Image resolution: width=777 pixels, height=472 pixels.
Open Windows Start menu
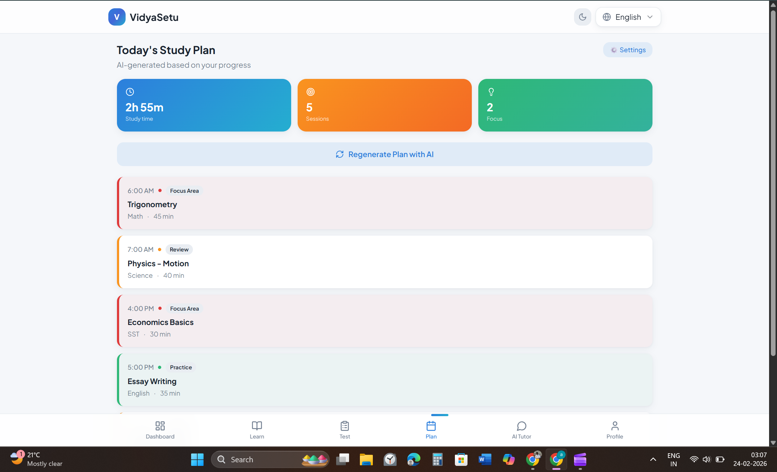coord(197,459)
